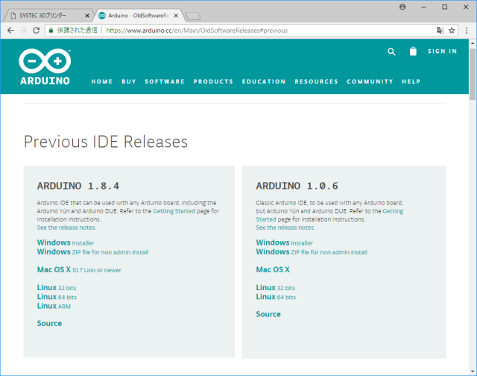Click the scrollbar down arrow
Screen dimensions: 477x376
click(x=473, y=372)
